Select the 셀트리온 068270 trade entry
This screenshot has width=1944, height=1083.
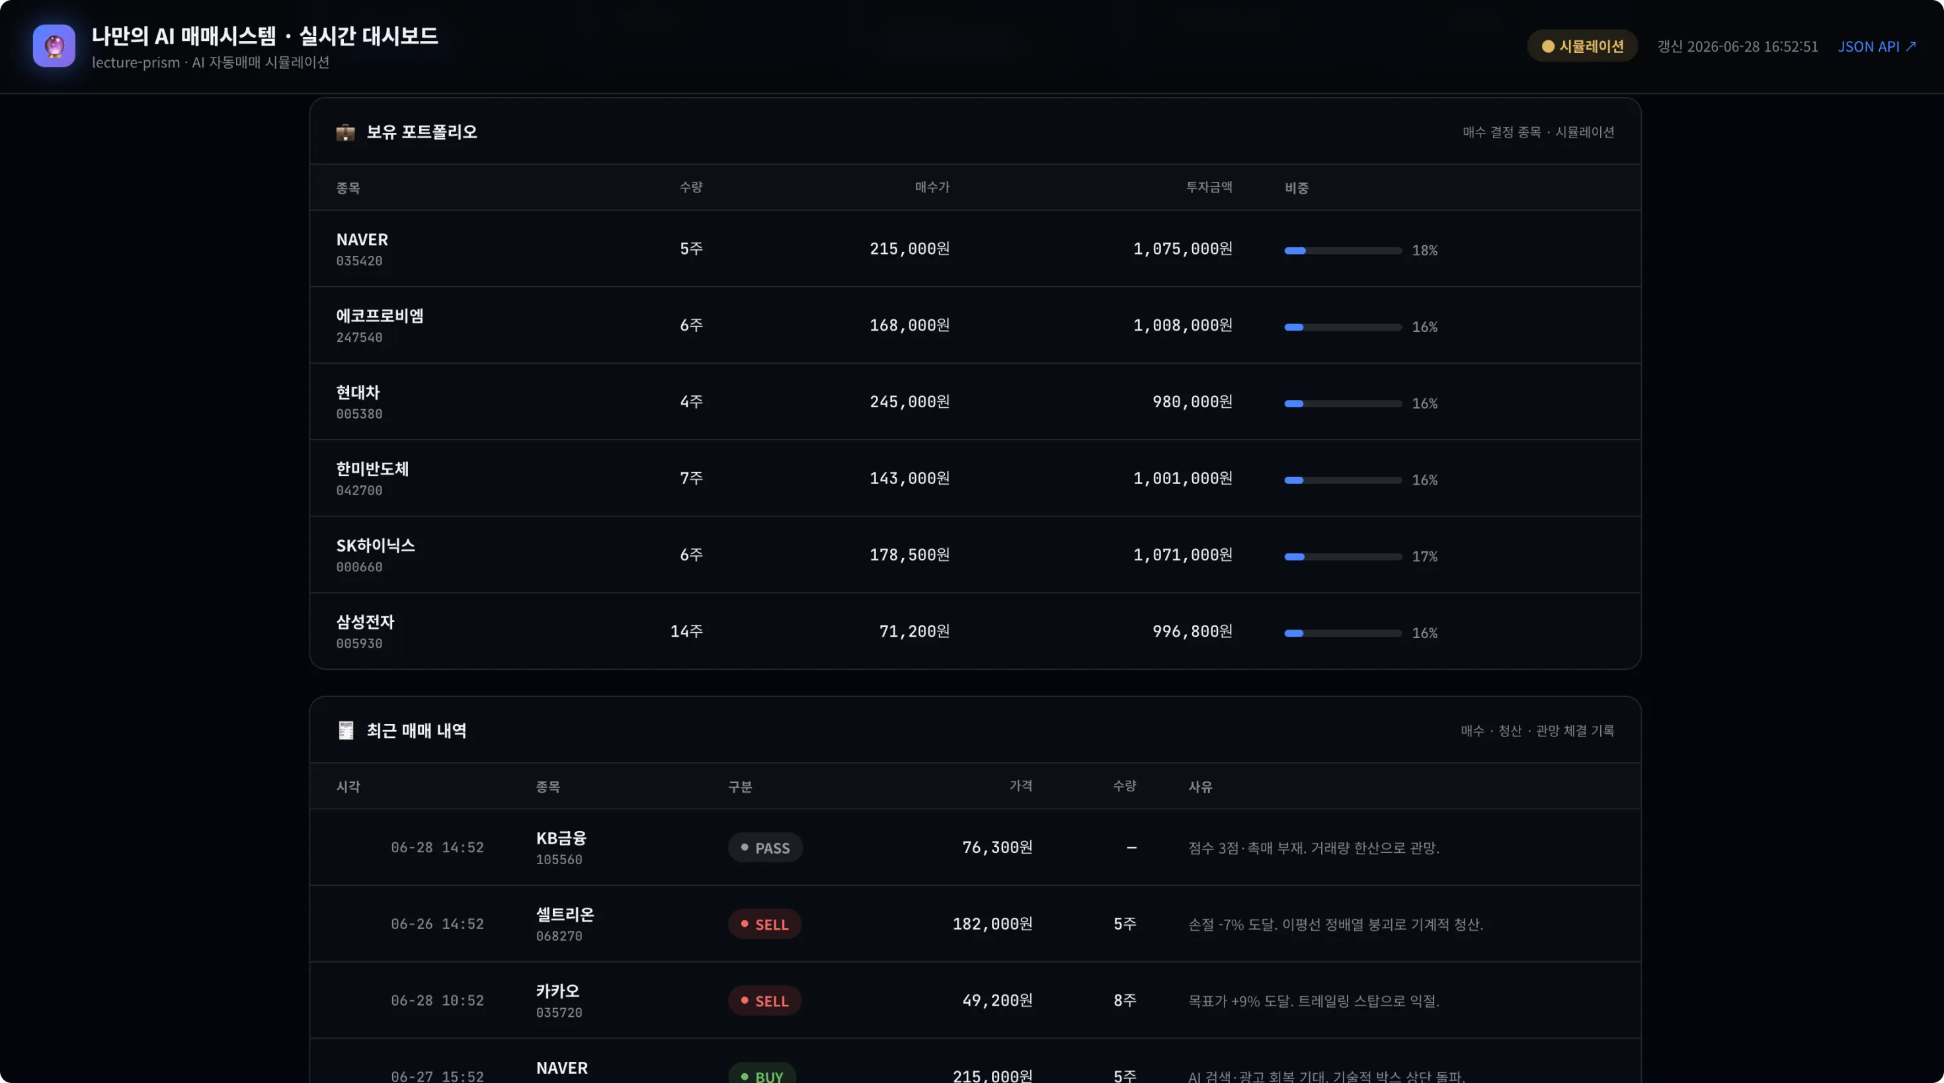pyautogui.click(x=565, y=924)
